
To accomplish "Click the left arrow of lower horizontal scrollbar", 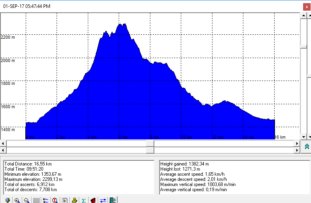I will [3, 150].
